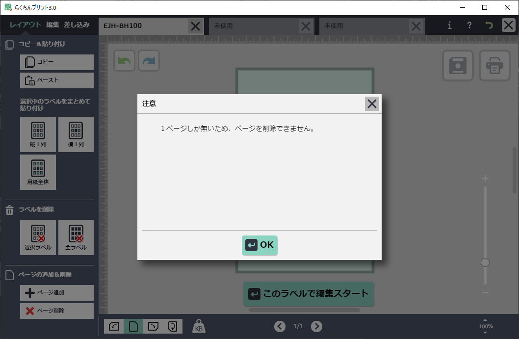The image size is (519, 339).
Task: Click the vertical scrollbar at right edge
Action: (x=515, y=170)
